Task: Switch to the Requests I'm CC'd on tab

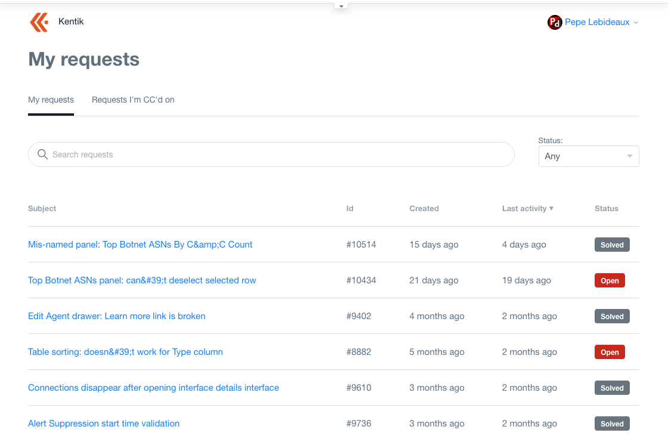Action: [x=133, y=100]
